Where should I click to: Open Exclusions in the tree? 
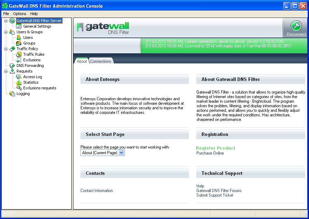click(x=32, y=60)
